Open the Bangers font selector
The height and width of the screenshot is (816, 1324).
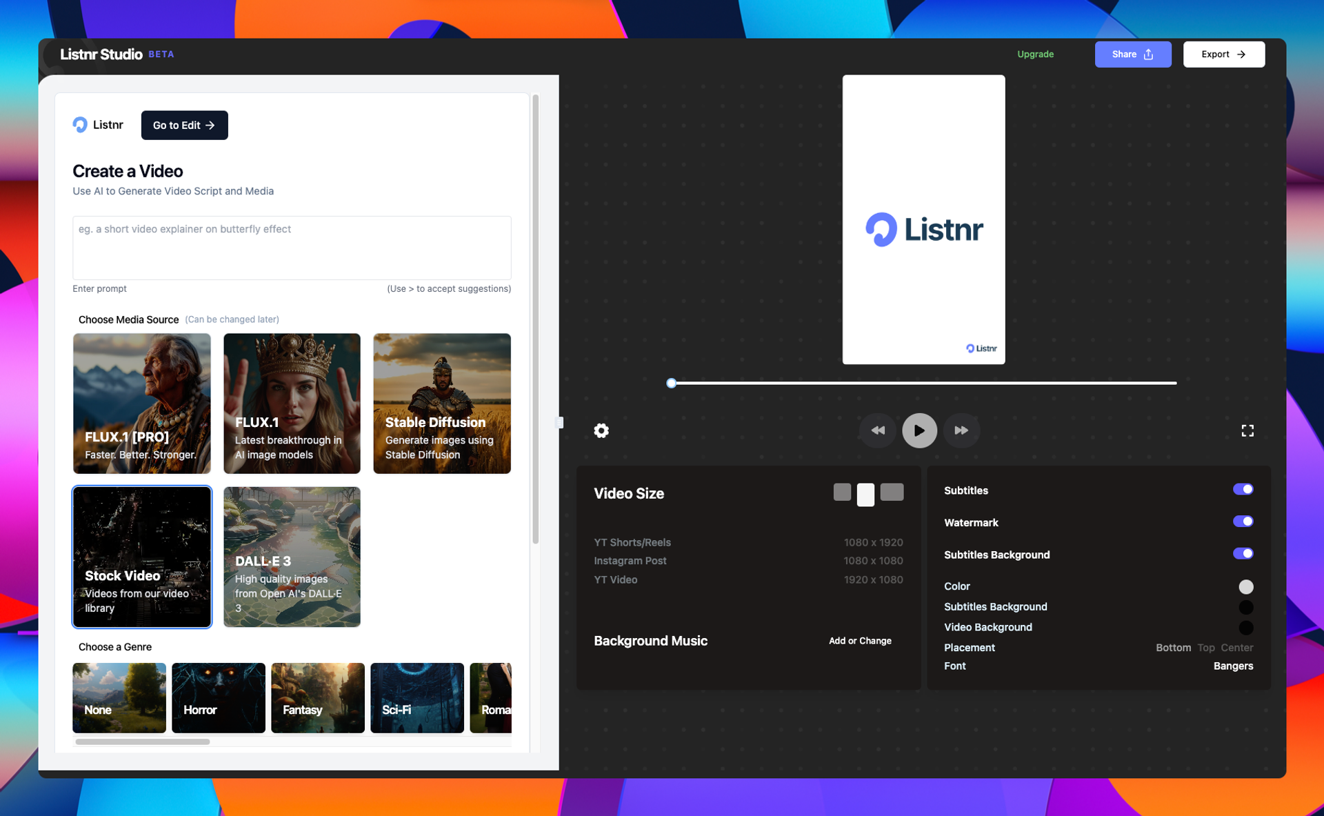coord(1233,666)
